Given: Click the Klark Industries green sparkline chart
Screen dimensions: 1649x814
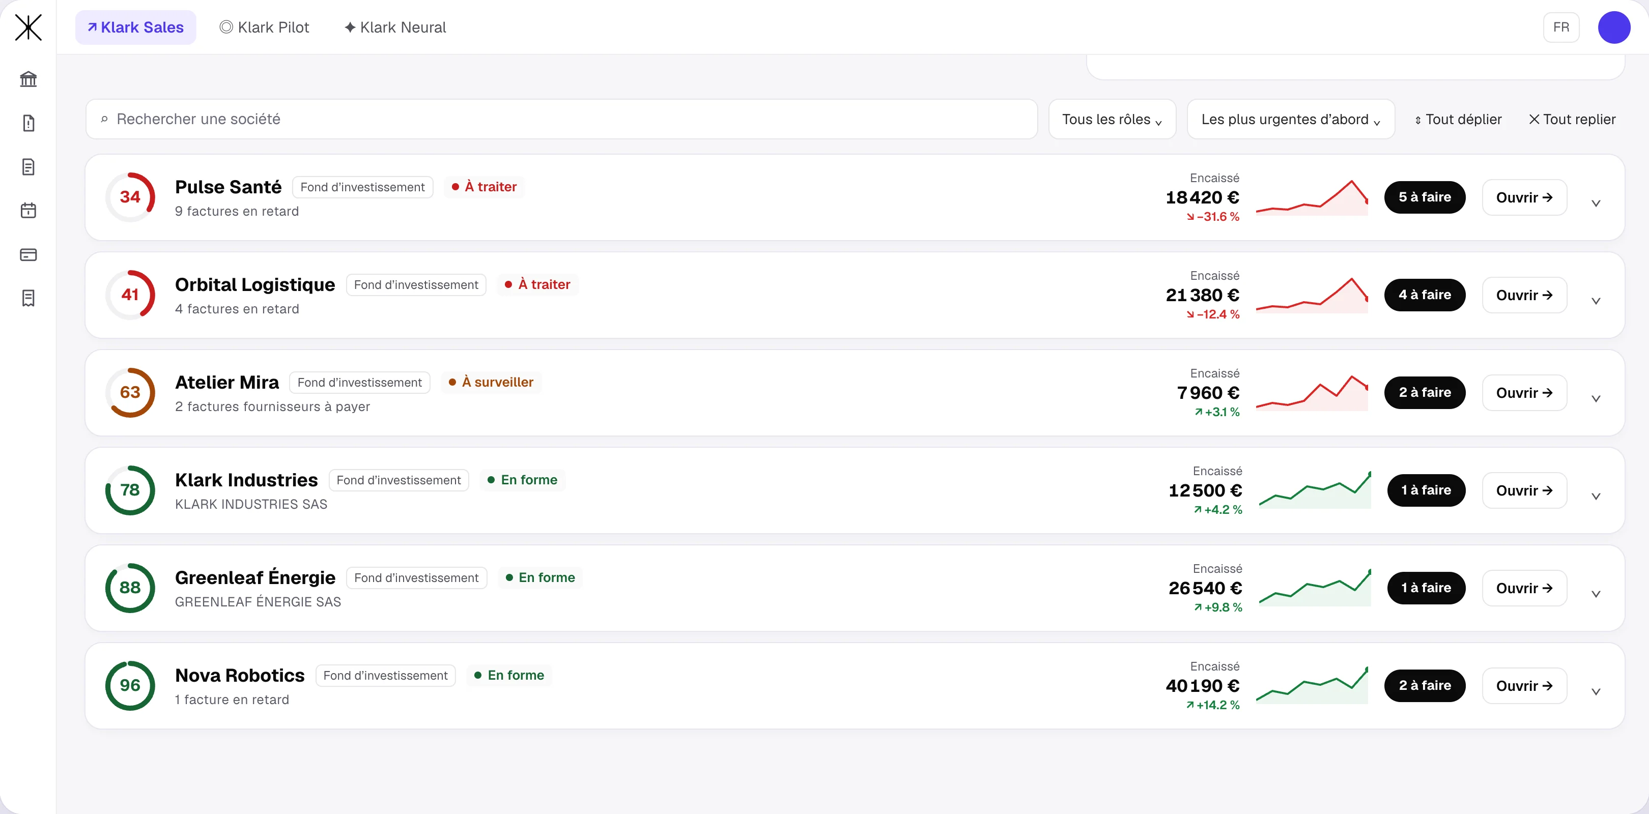Looking at the screenshot, I should [x=1315, y=490].
